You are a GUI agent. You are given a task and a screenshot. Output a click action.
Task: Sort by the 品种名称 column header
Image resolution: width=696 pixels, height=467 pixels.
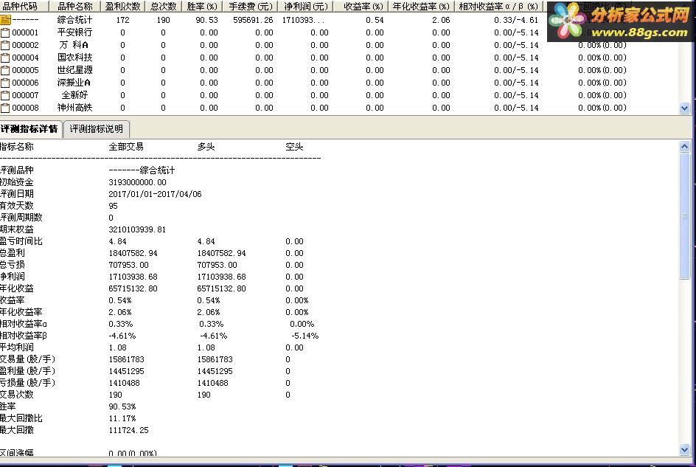pos(75,6)
